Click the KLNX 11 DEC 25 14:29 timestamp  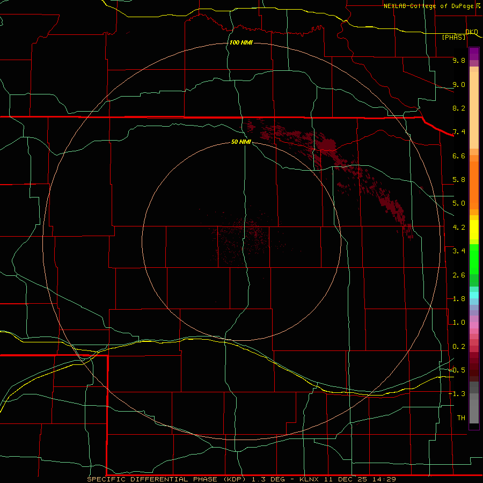[347, 479]
